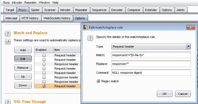The image size is (198, 104).
Task: Enable the first Response header rule checkbox
Action: click(44, 64)
